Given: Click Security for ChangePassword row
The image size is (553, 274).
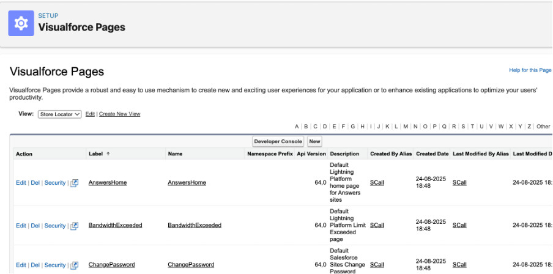Looking at the screenshot, I should point(54,265).
